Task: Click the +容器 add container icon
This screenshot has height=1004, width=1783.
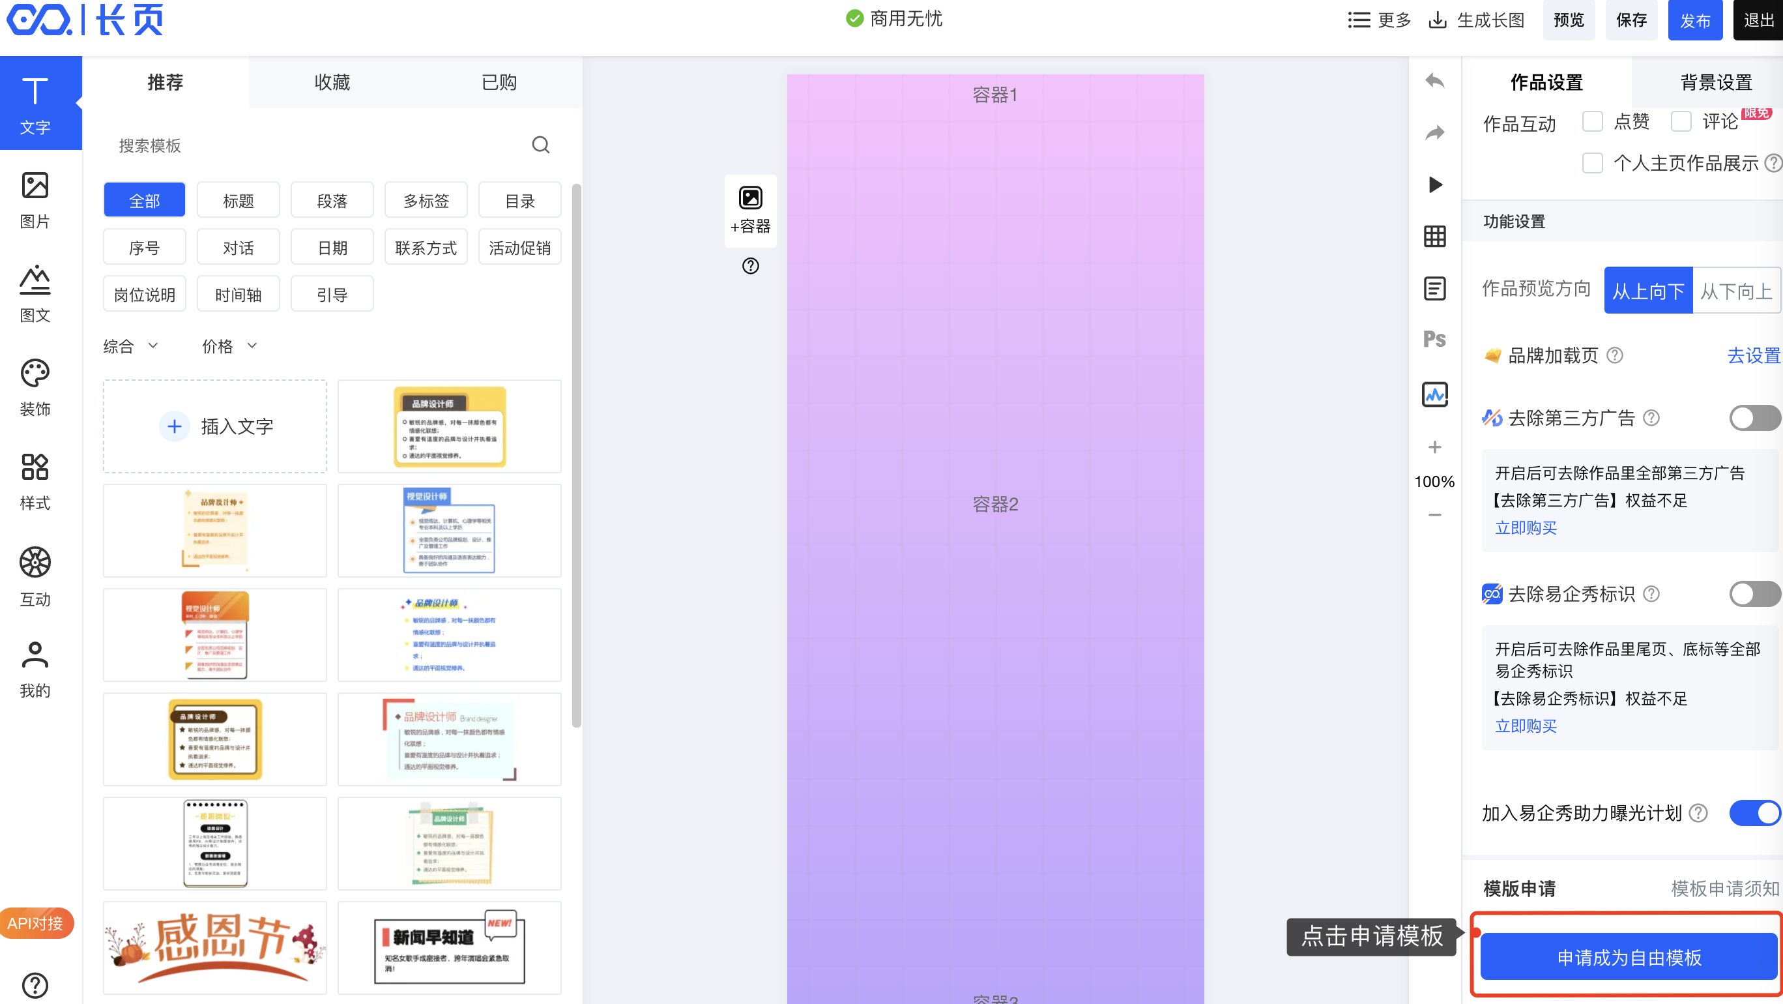Action: tap(750, 211)
